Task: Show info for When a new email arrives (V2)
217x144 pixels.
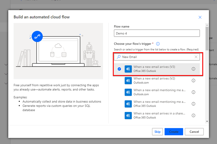Action: (x=193, y=81)
